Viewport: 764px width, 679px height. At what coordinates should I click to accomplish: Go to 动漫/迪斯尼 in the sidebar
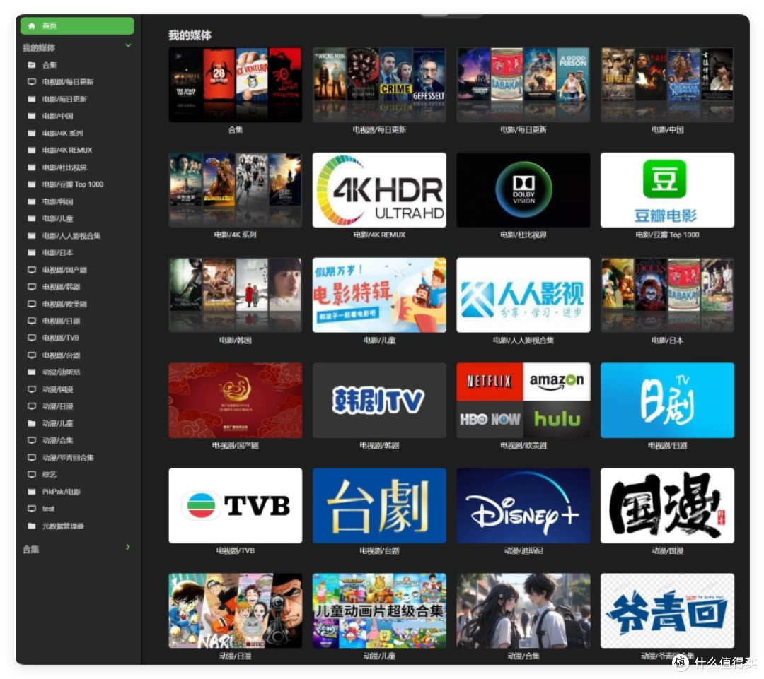pos(62,372)
